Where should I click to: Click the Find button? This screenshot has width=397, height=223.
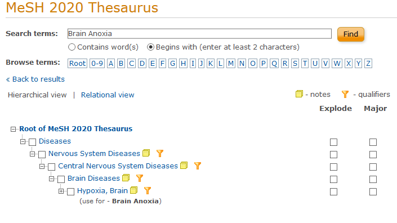[x=351, y=34]
